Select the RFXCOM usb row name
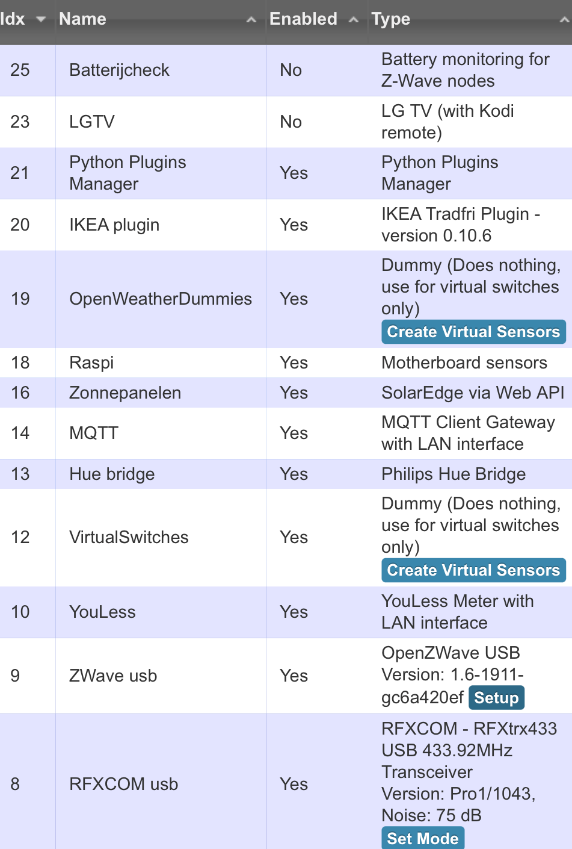Image resolution: width=572 pixels, height=849 pixels. (124, 784)
